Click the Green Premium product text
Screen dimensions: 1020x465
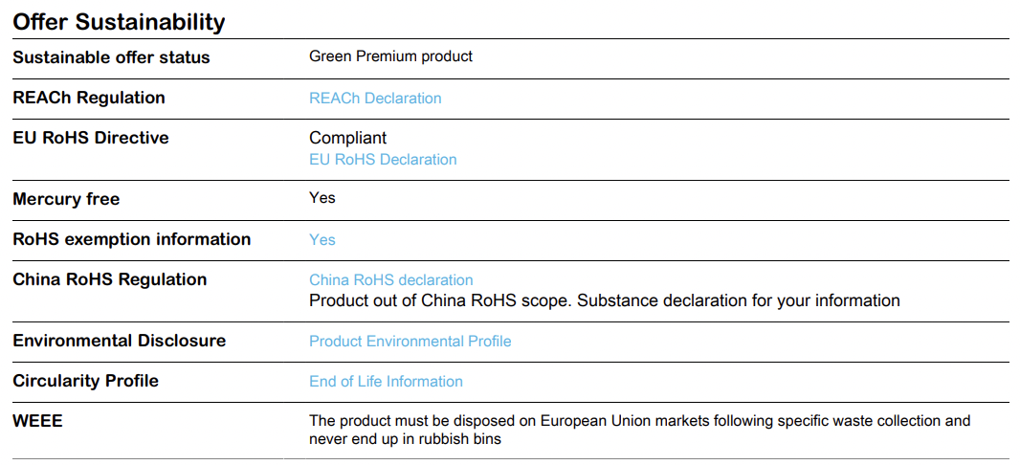tap(390, 56)
